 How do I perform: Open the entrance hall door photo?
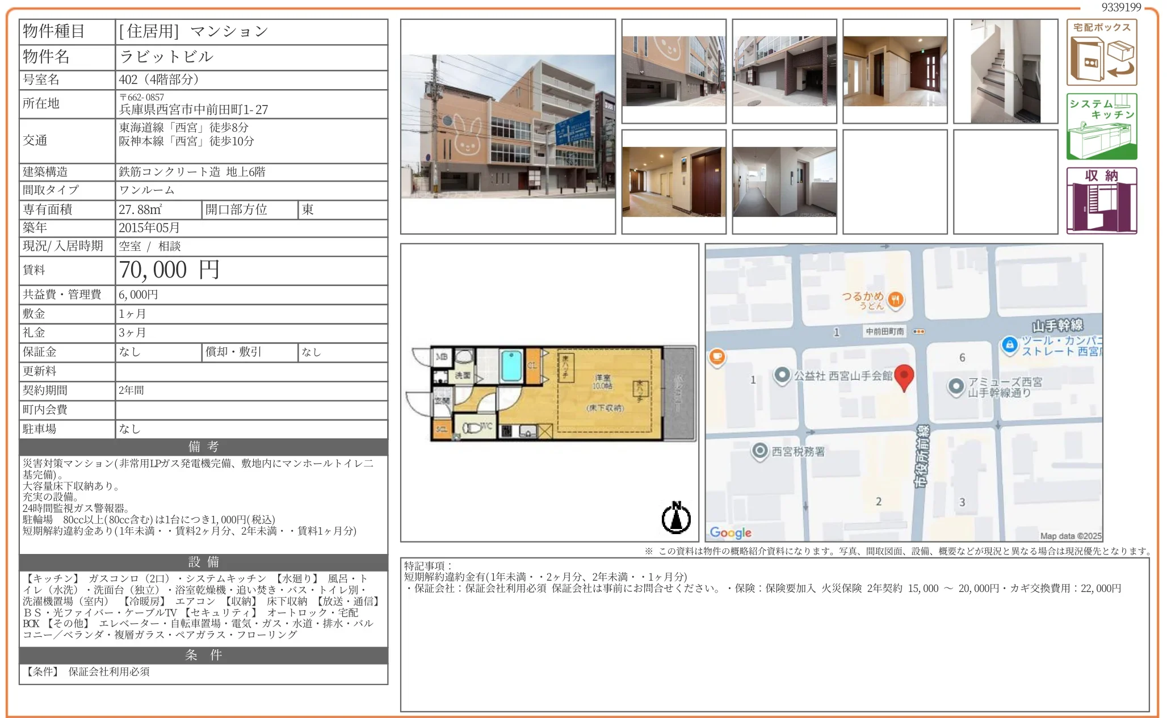[895, 71]
